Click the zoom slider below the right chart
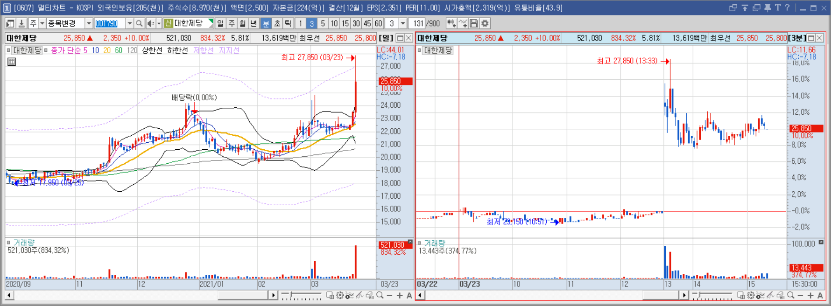 pyautogui.click(x=712, y=295)
